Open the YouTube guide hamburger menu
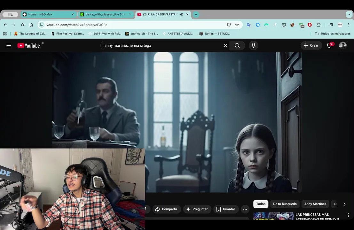Viewport: 354px width, 230px height. [9, 46]
